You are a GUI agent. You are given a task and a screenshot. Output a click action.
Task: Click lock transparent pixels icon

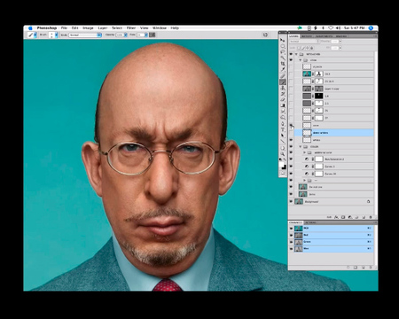click(299, 48)
